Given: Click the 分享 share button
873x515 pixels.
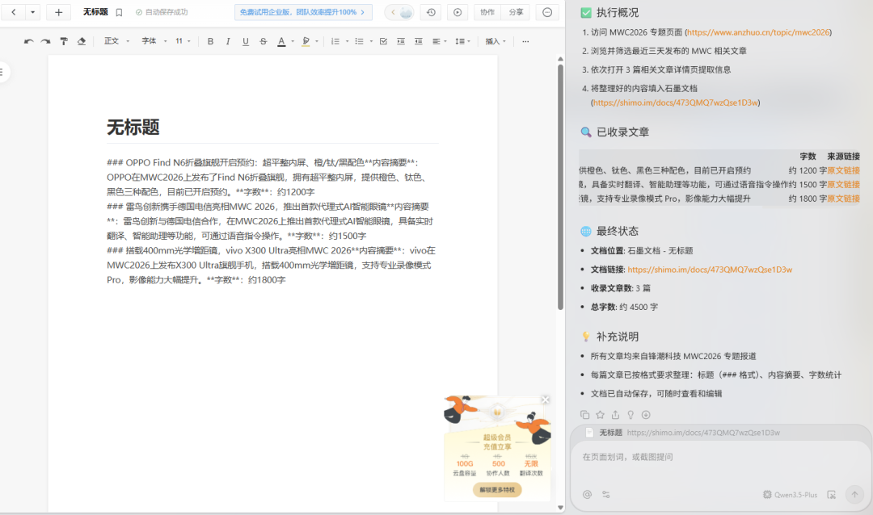Looking at the screenshot, I should tap(515, 12).
